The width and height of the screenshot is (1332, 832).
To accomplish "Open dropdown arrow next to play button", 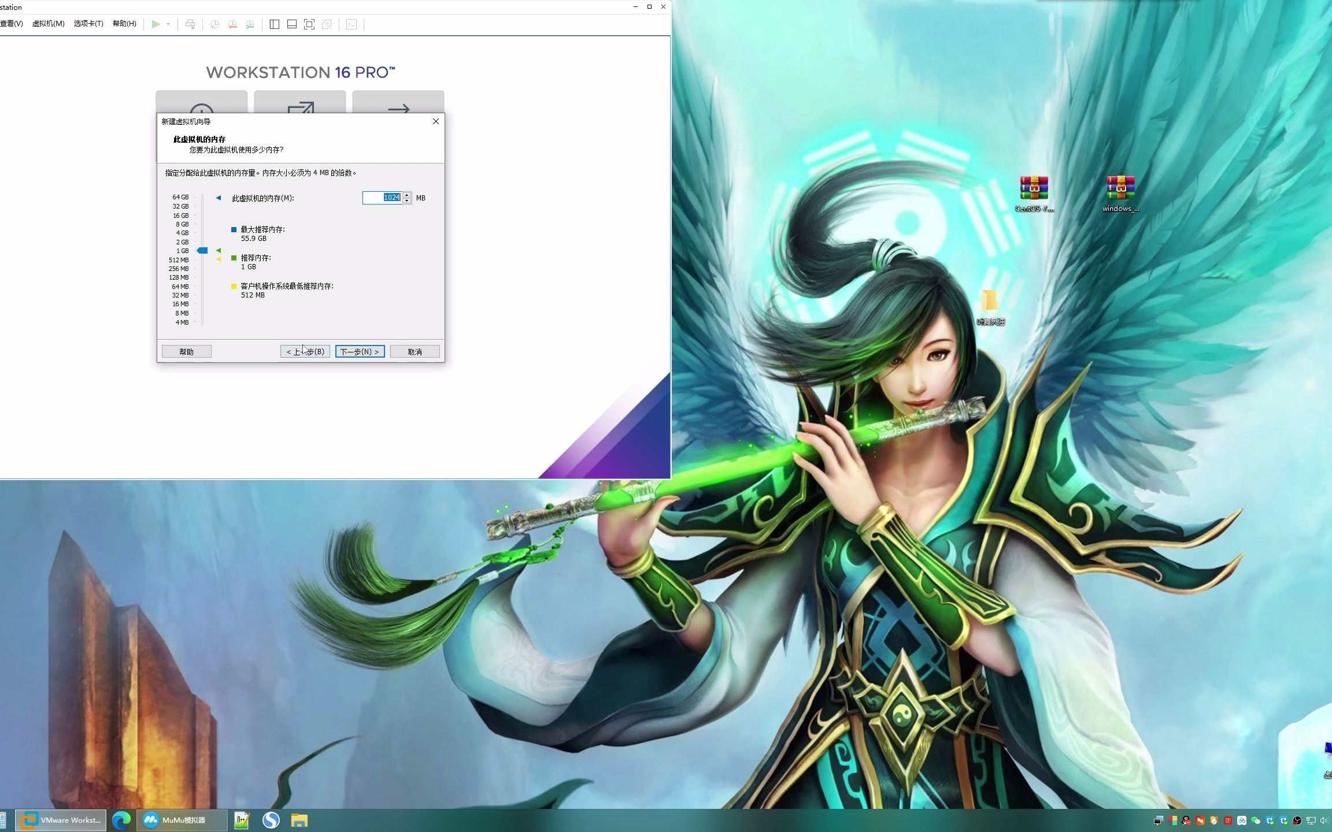I will 168,24.
